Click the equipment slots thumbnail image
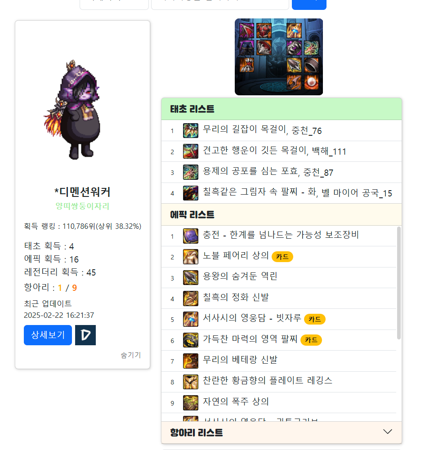425x450 pixels. pos(279,57)
